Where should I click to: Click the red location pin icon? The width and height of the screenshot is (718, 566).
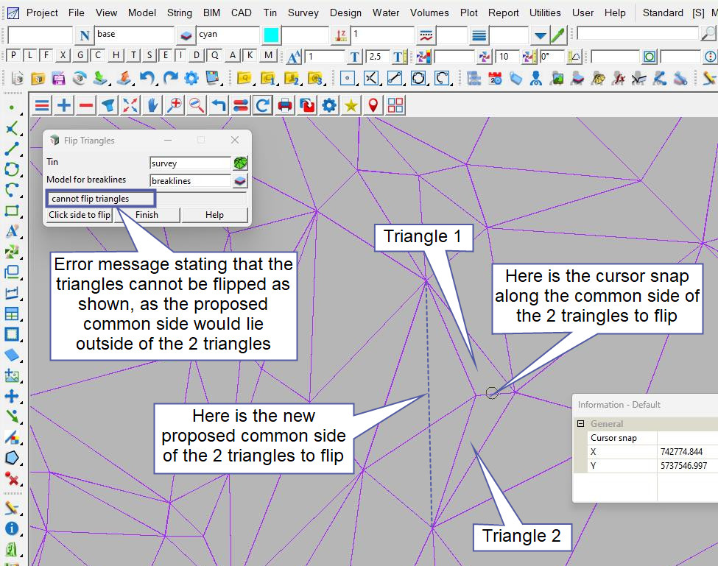click(373, 106)
